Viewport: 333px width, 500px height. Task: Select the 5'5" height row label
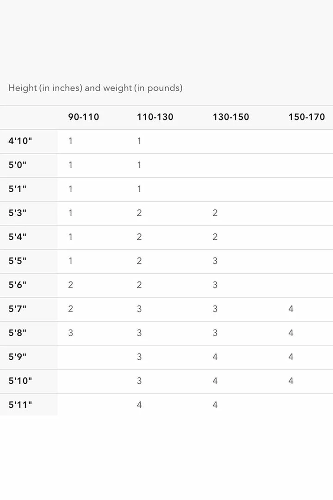(x=18, y=261)
